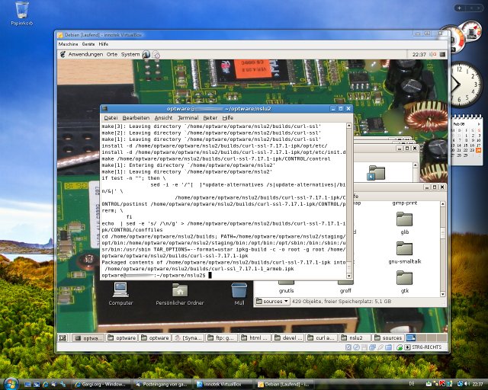
Task: Select the gnutls folder icon
Action: [286, 283]
